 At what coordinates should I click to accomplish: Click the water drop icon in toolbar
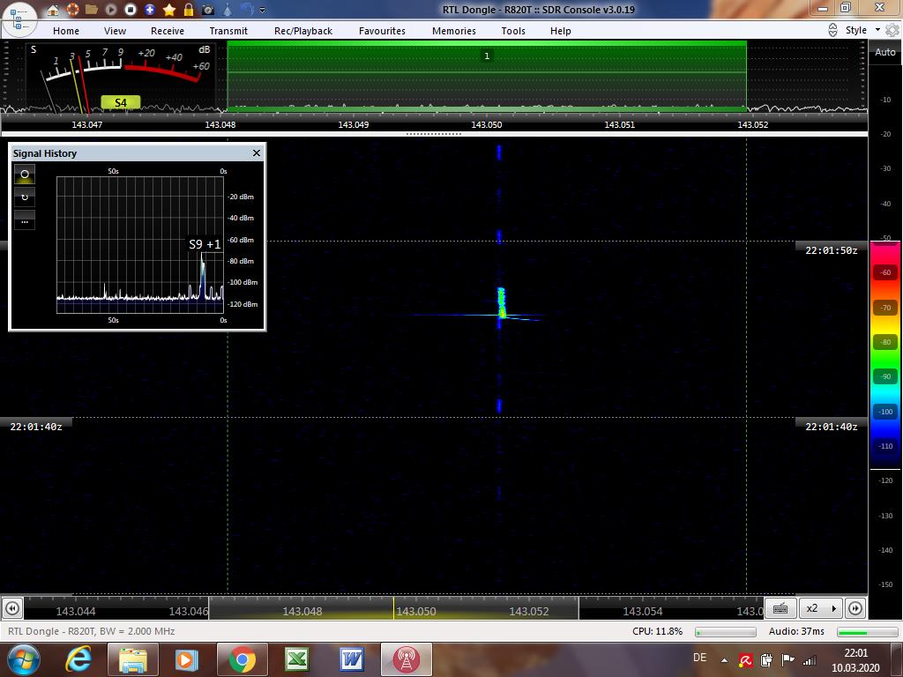point(228,10)
